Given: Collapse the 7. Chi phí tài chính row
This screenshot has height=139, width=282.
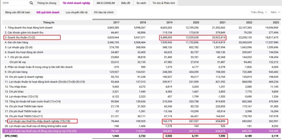Looking at the screenshot, I should coord(6,57).
